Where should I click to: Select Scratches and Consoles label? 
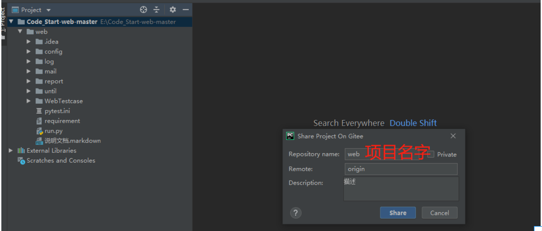(x=61, y=160)
